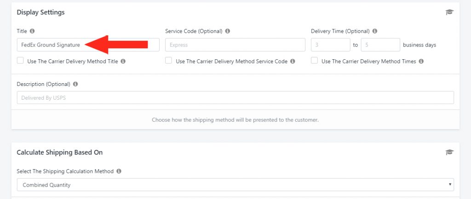471x199 pixels.
Task: Tick Use The Carrier Delivery Method Times
Action: coord(314,61)
